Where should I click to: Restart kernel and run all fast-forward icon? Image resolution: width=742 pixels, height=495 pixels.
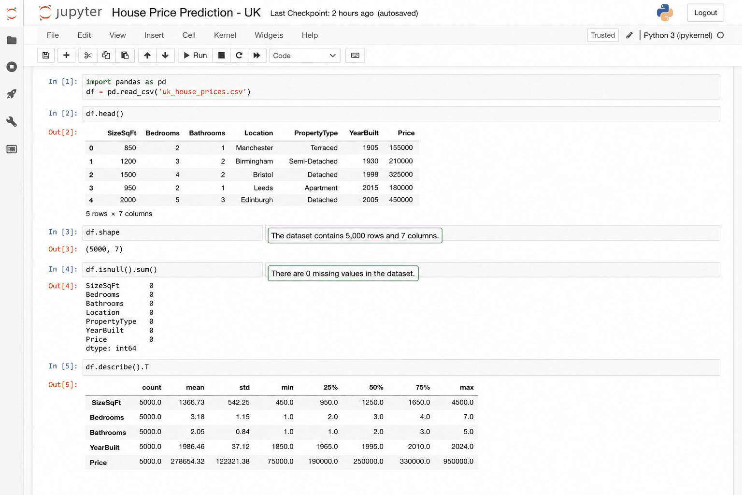[257, 56]
